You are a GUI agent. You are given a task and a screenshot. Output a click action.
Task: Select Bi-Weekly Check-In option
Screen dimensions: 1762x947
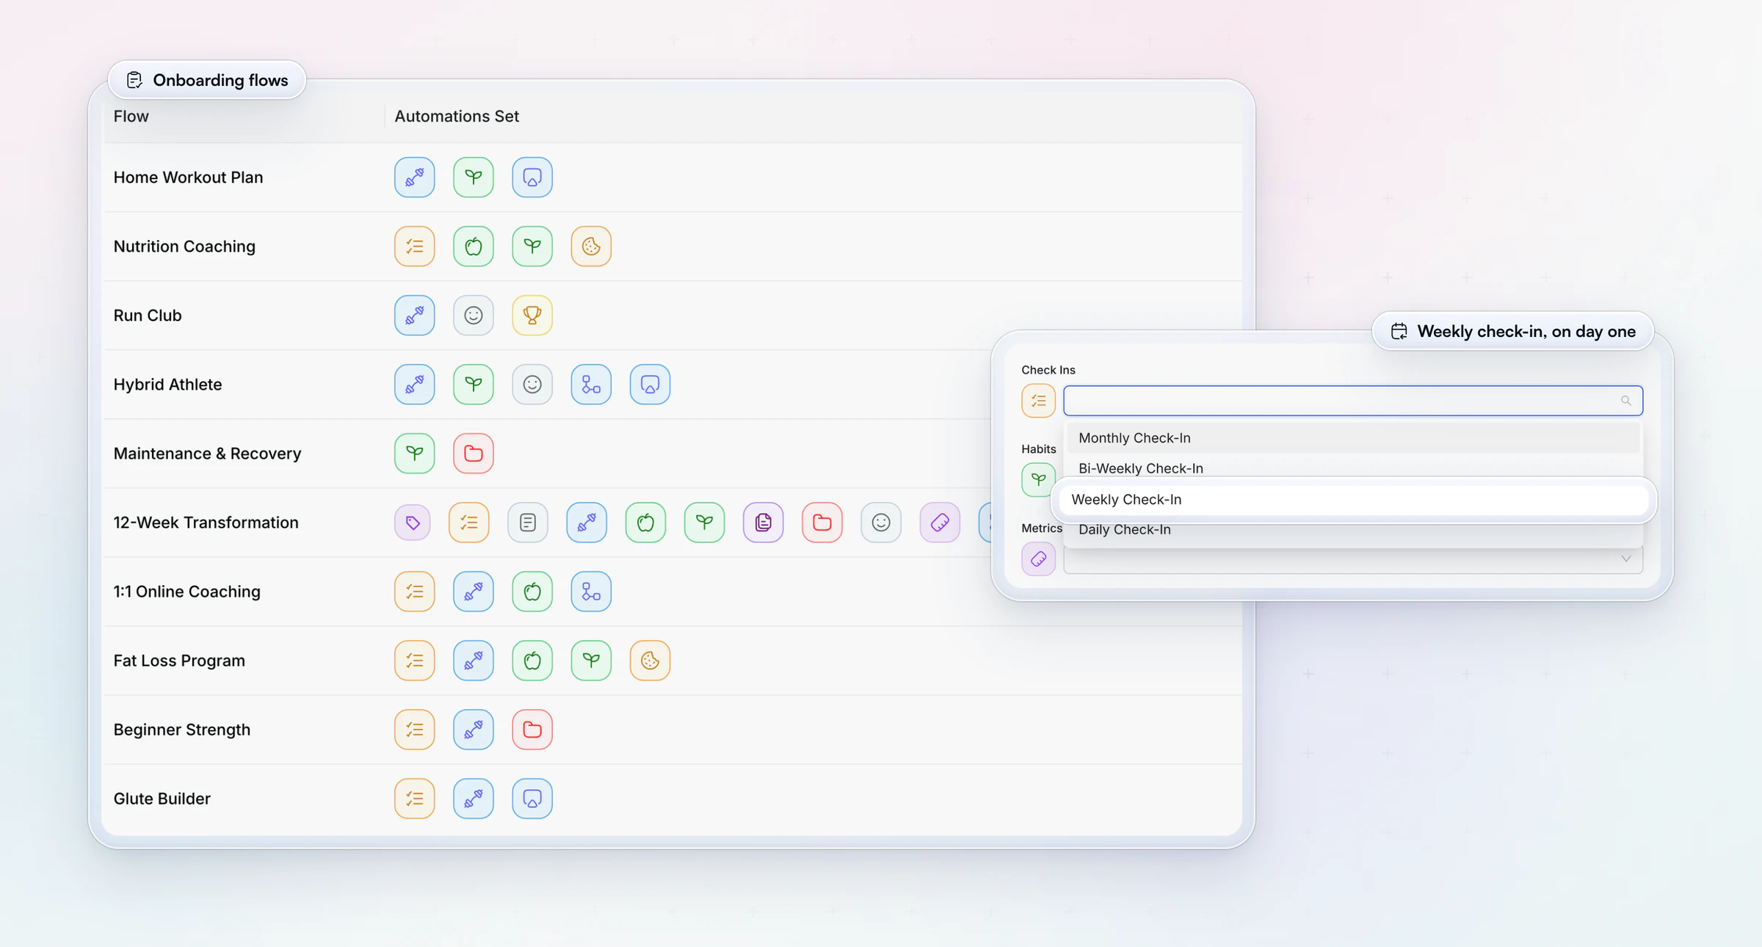click(x=1352, y=468)
